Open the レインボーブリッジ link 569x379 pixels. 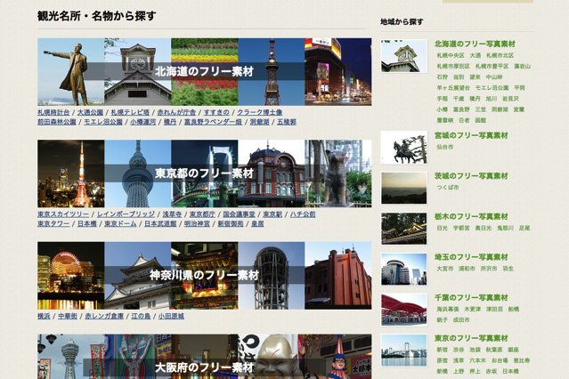pyautogui.click(x=126, y=214)
